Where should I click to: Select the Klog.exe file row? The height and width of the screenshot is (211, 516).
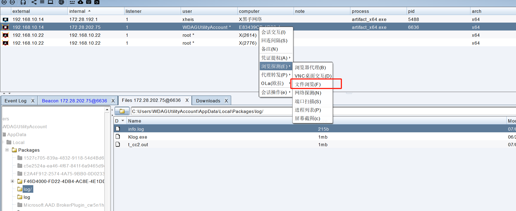click(315, 137)
